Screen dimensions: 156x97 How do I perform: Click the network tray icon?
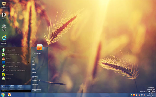tap(142, 95)
